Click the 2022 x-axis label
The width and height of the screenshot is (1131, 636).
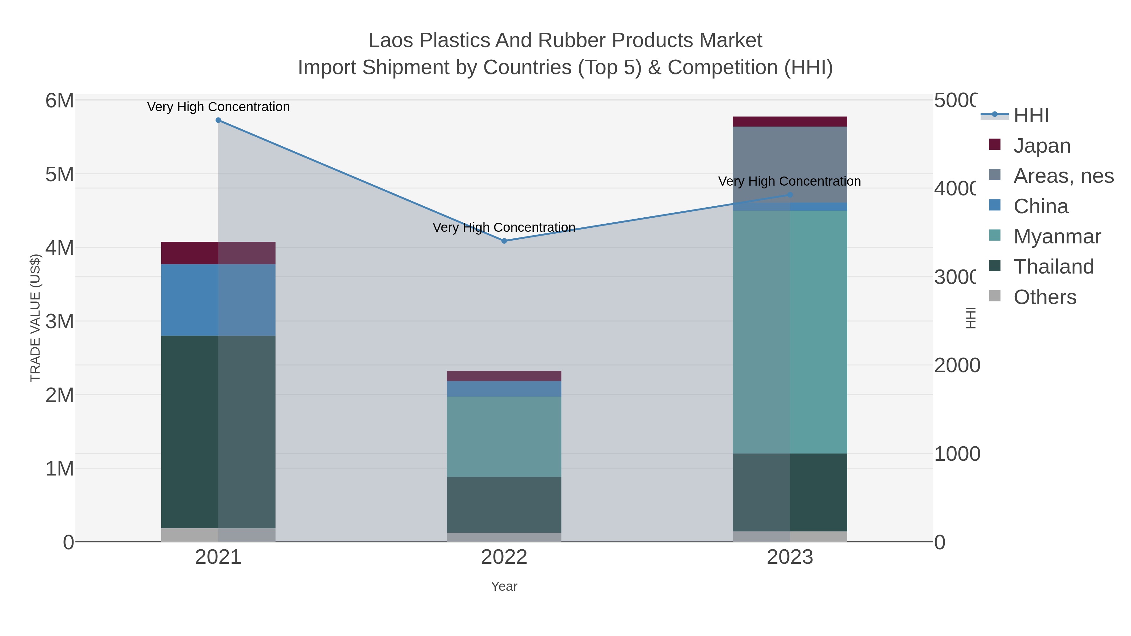pyautogui.click(x=504, y=557)
